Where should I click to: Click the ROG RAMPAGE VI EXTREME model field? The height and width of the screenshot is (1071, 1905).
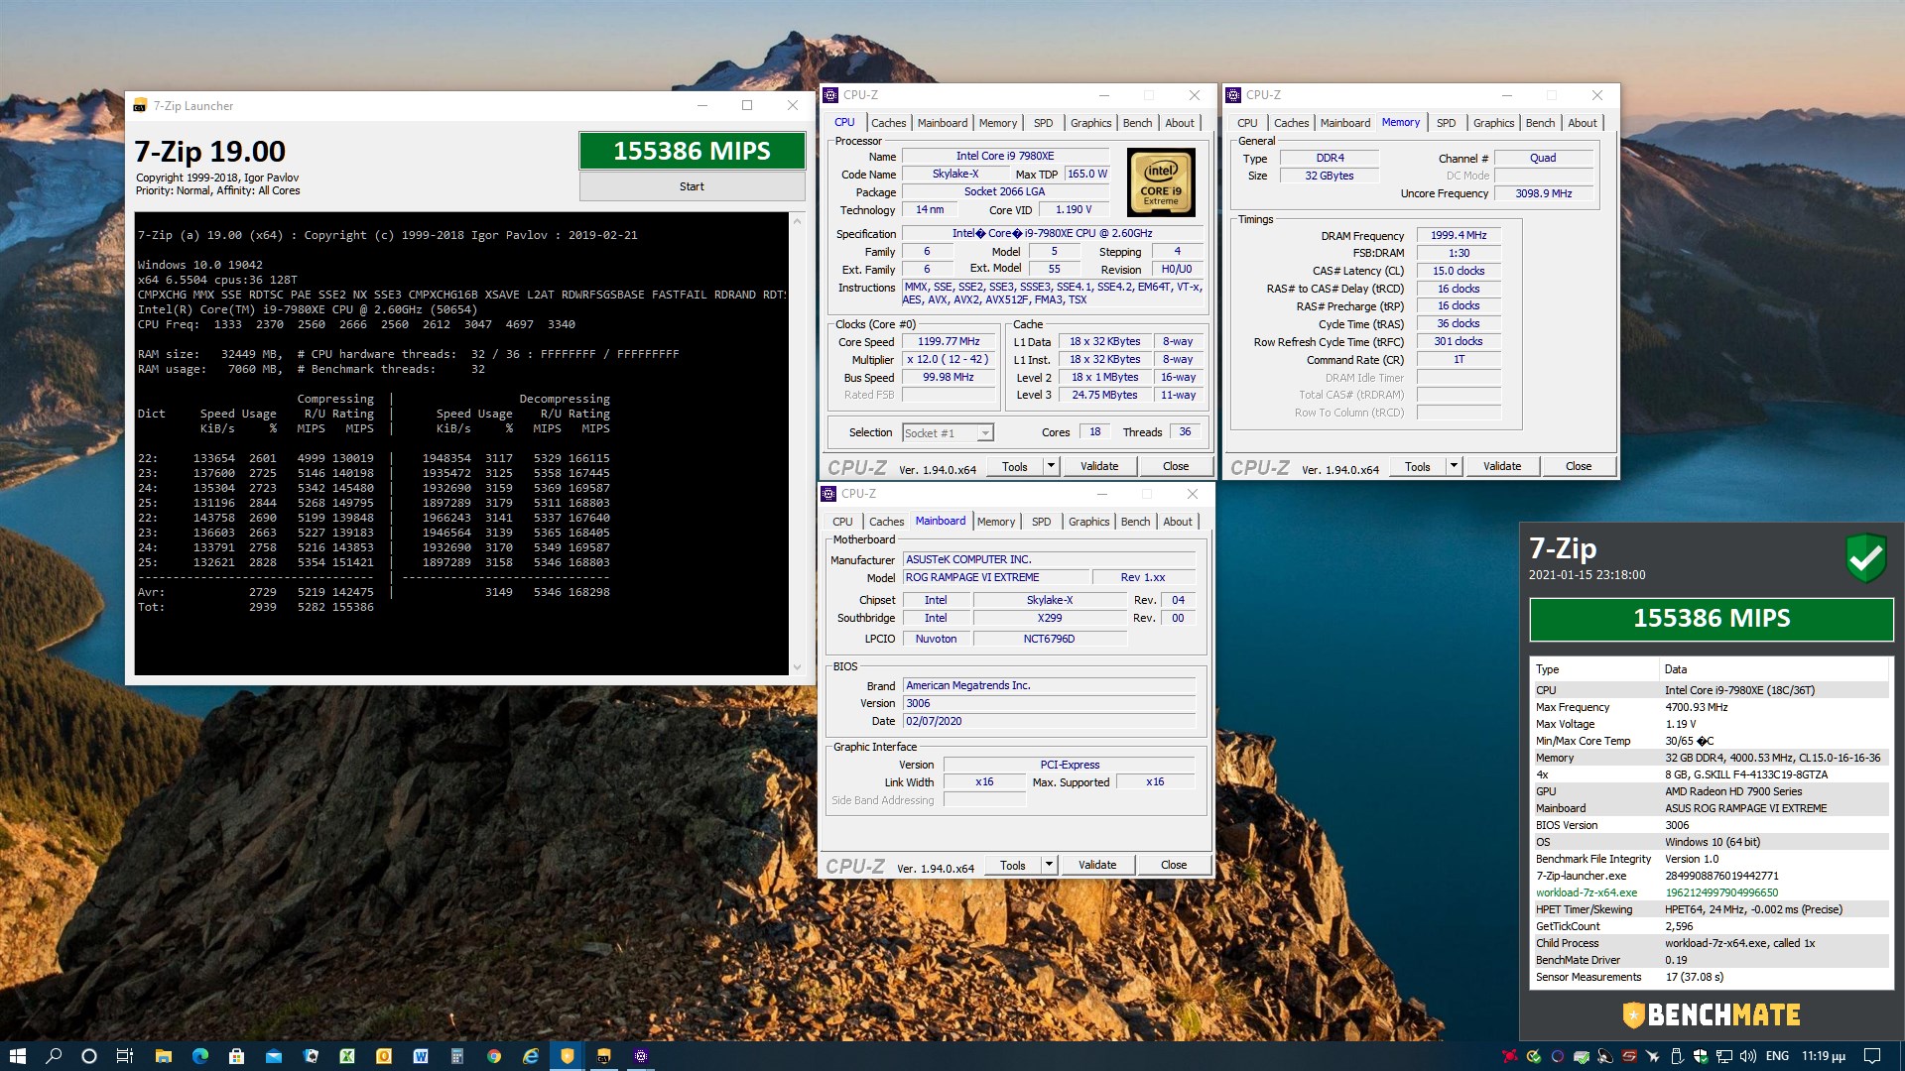(995, 577)
